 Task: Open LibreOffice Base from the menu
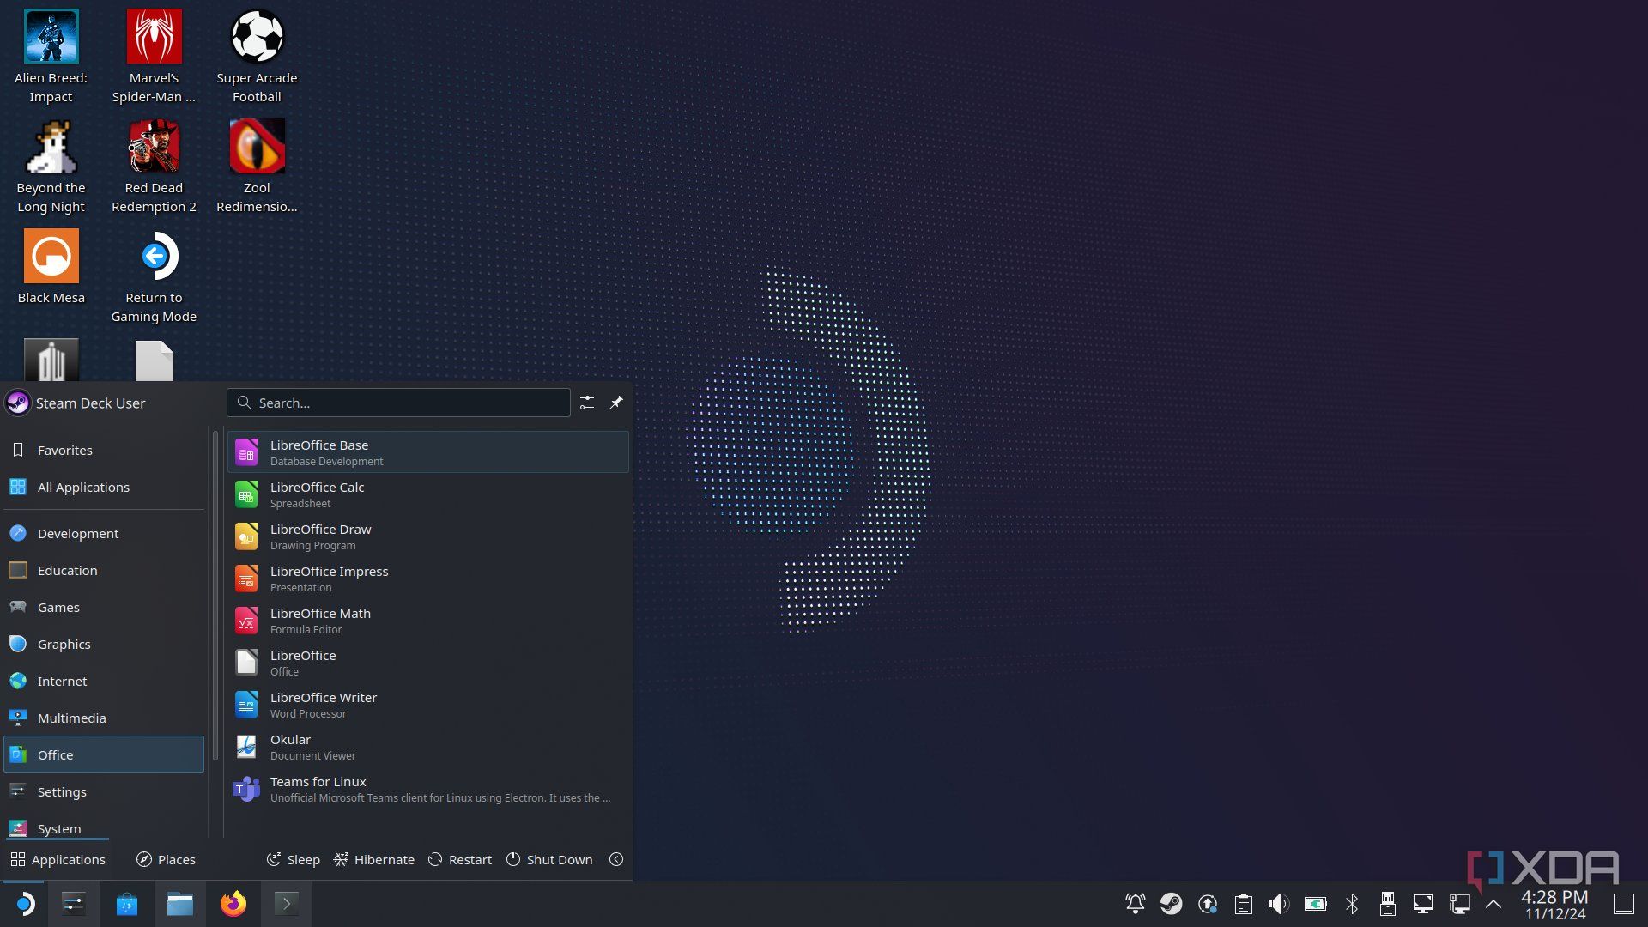(427, 452)
